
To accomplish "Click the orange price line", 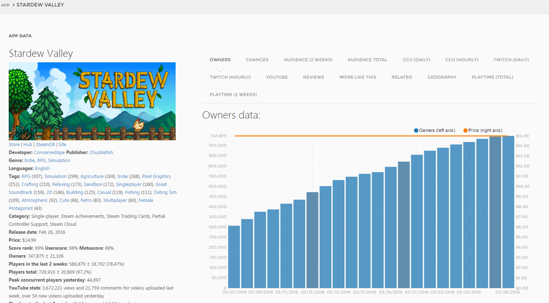I will pyautogui.click(x=371, y=136).
